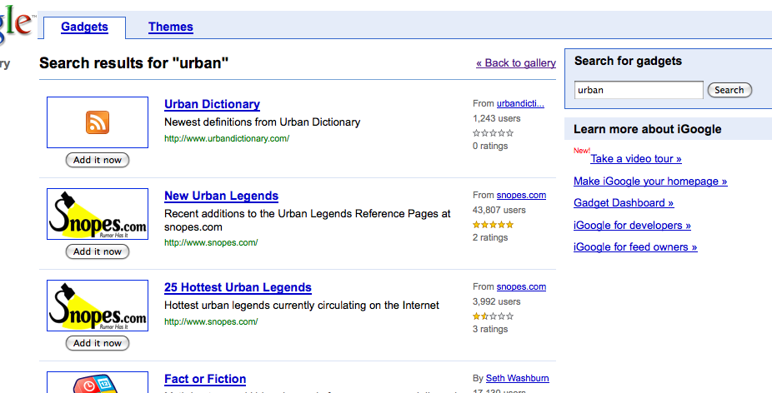Image resolution: width=772 pixels, height=393 pixels.
Task: Open the Gadget Dashboard link
Action: tap(624, 202)
